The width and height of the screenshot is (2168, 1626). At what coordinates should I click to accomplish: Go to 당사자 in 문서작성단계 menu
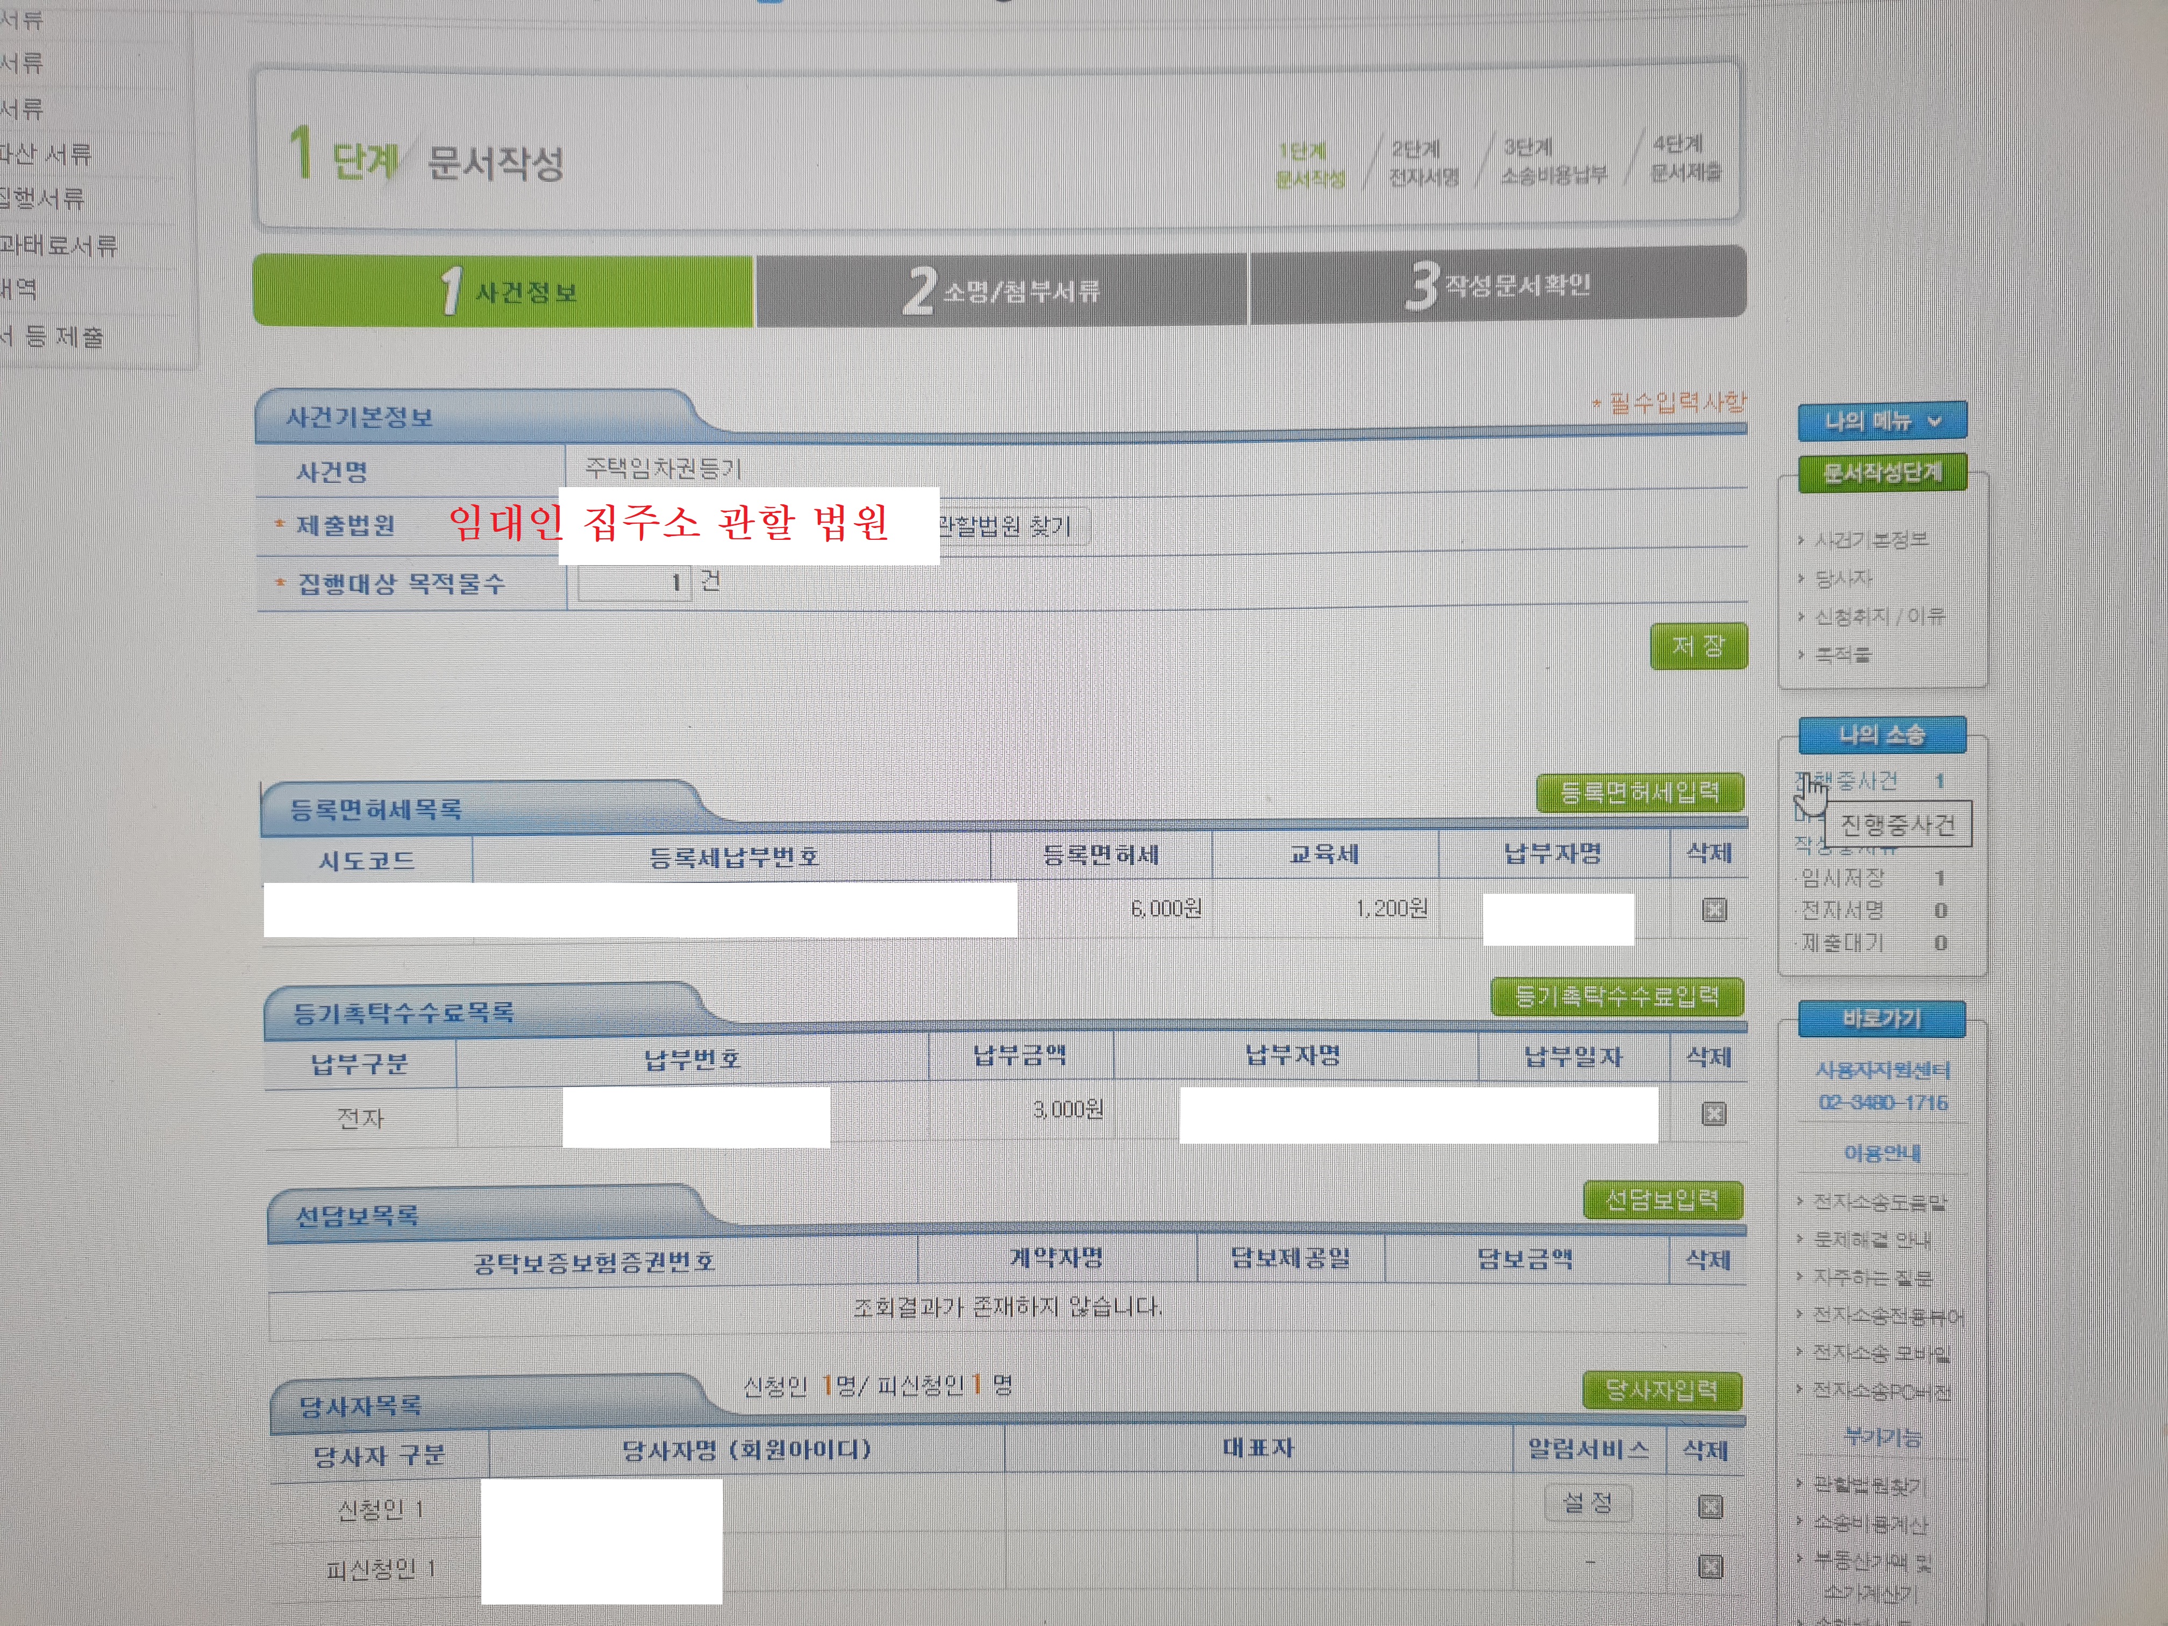pyautogui.click(x=1843, y=578)
